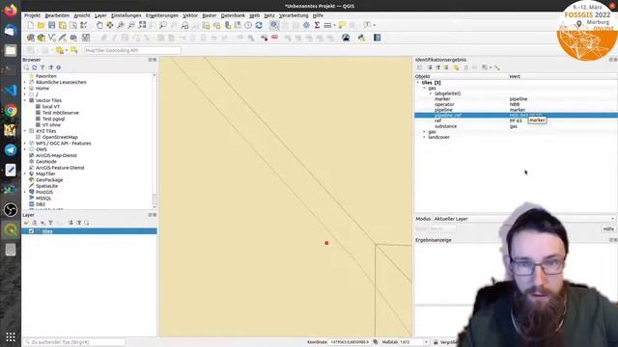
Task: Click the locator search field in status bar
Action: pyautogui.click(x=74, y=342)
